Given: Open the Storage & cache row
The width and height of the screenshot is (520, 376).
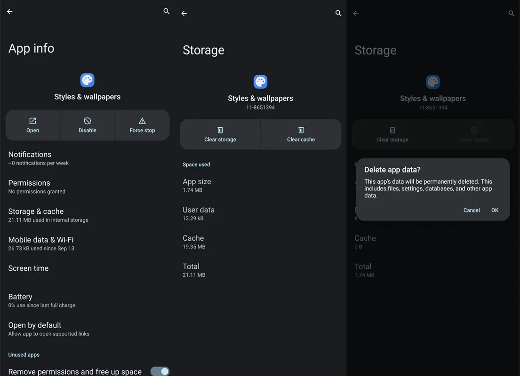Looking at the screenshot, I should coord(88,215).
